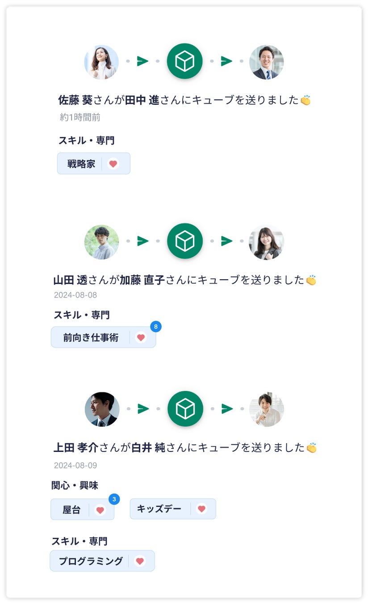This screenshot has width=368, height=604.
Task: Click the heart on プログラミング tag
Action: [140, 561]
